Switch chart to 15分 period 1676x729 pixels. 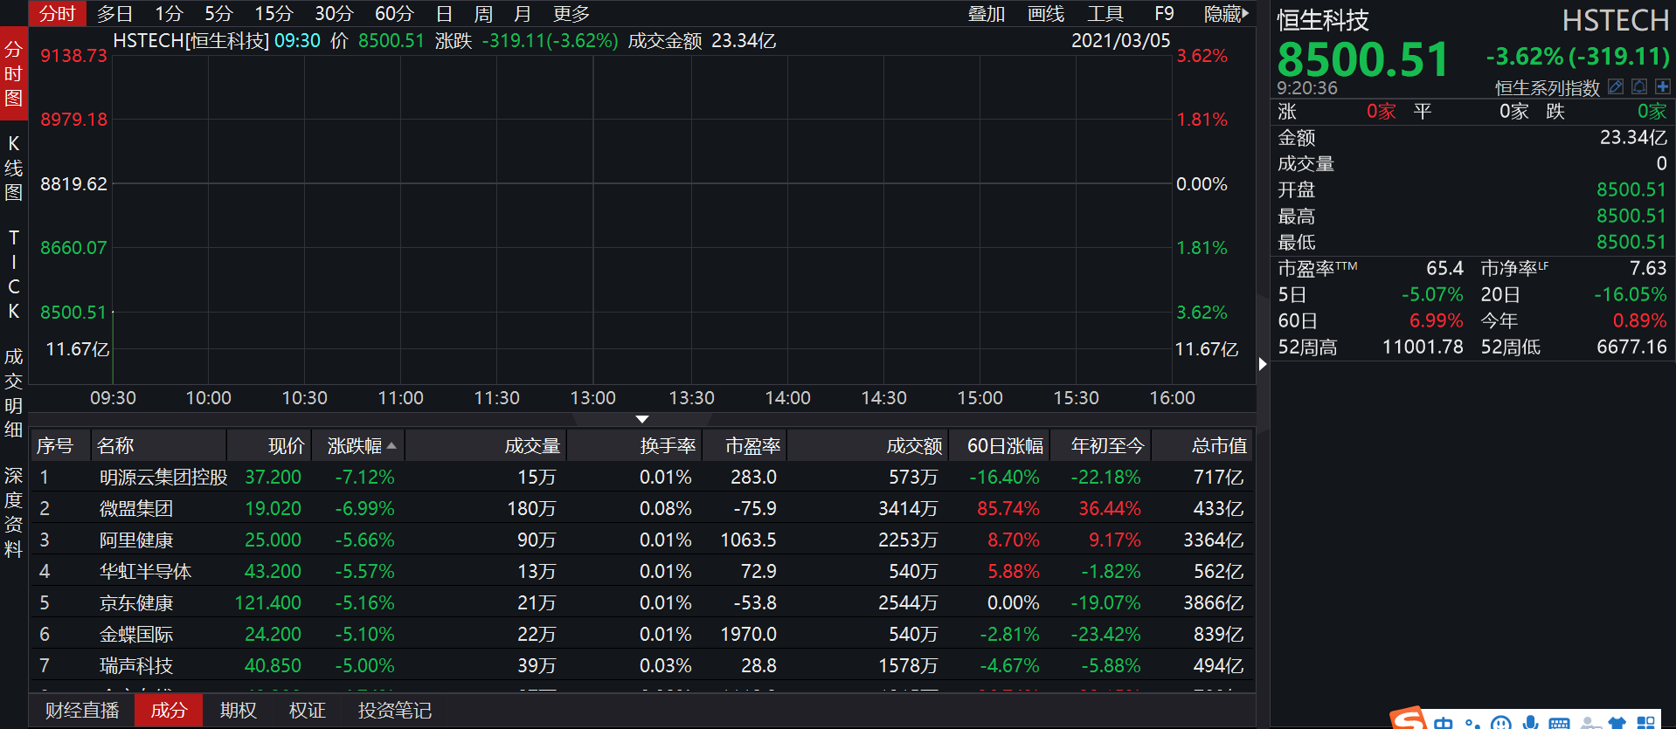coord(274,13)
